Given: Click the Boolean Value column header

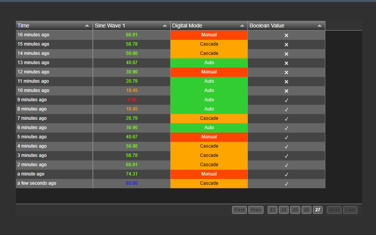Looking at the screenshot, I should tap(287, 26).
